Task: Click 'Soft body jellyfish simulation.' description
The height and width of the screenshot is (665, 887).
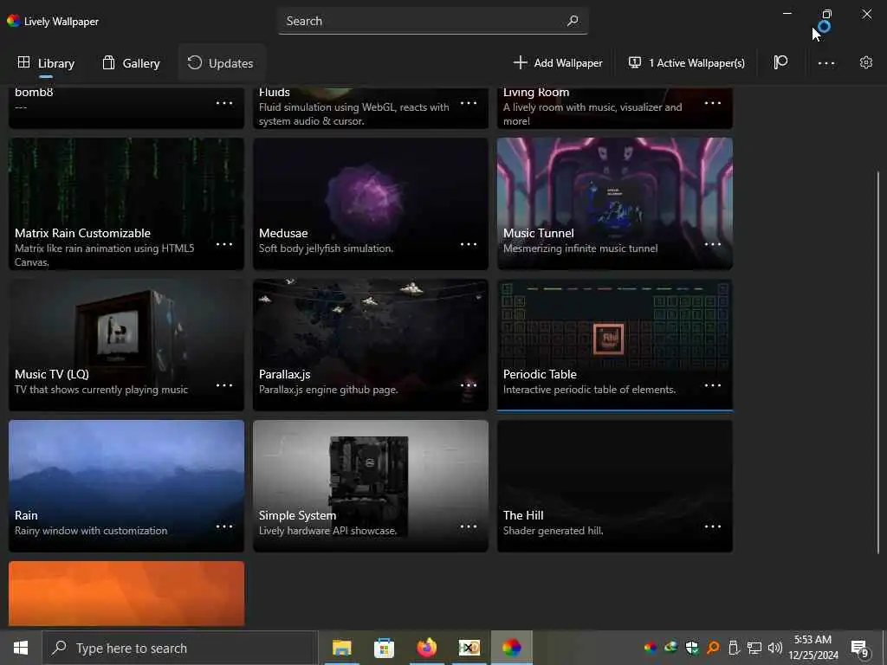Action: (x=326, y=249)
